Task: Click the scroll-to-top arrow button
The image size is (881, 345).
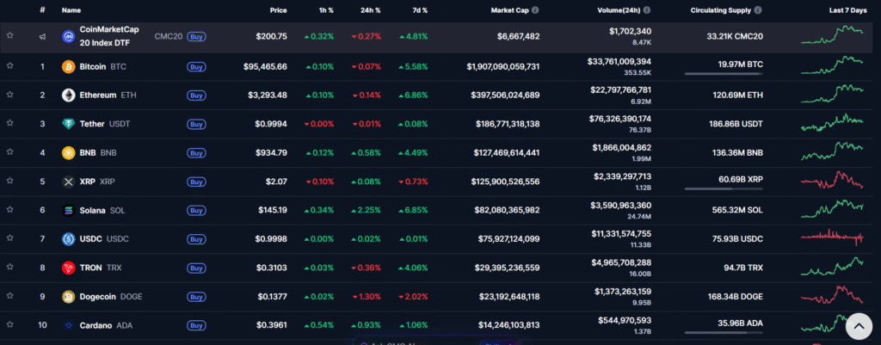Action: pyautogui.click(x=858, y=326)
